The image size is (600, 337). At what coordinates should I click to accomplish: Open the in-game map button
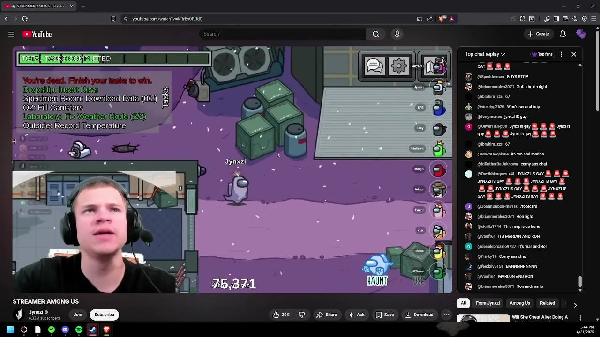(x=434, y=66)
